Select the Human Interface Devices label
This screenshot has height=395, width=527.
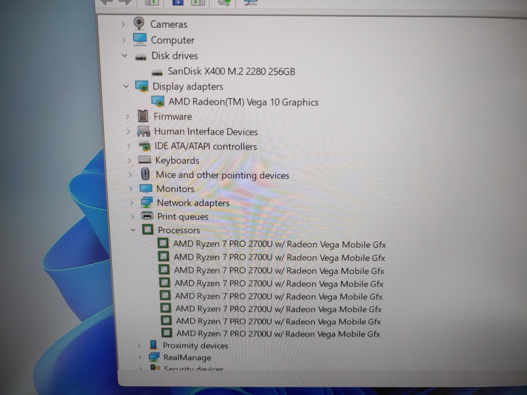[x=206, y=132]
